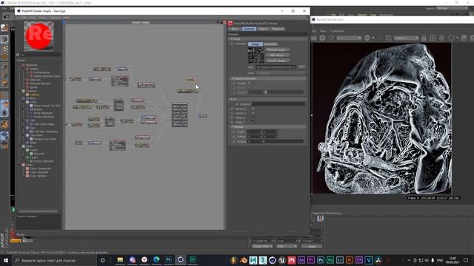
Task: Open Premiere Pro from the taskbar
Action: [x=311, y=260]
